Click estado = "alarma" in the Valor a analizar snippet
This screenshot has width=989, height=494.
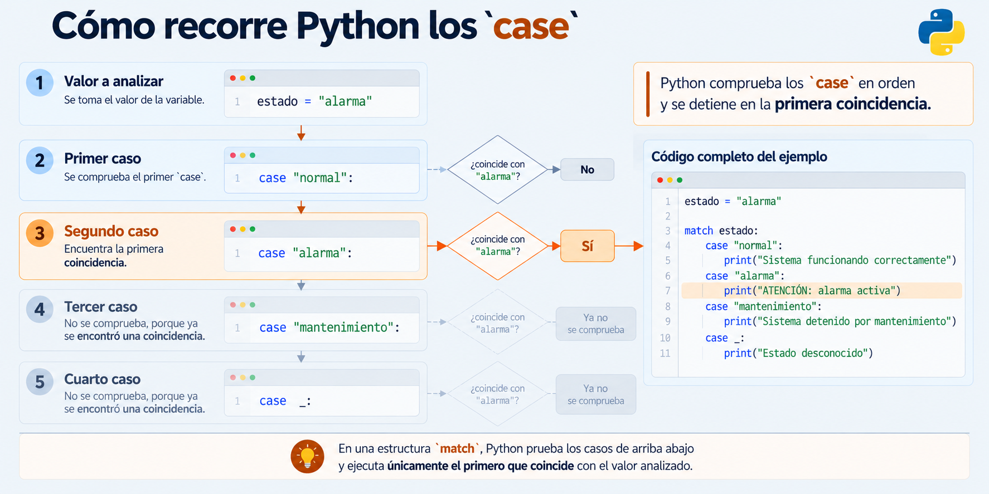[314, 101]
